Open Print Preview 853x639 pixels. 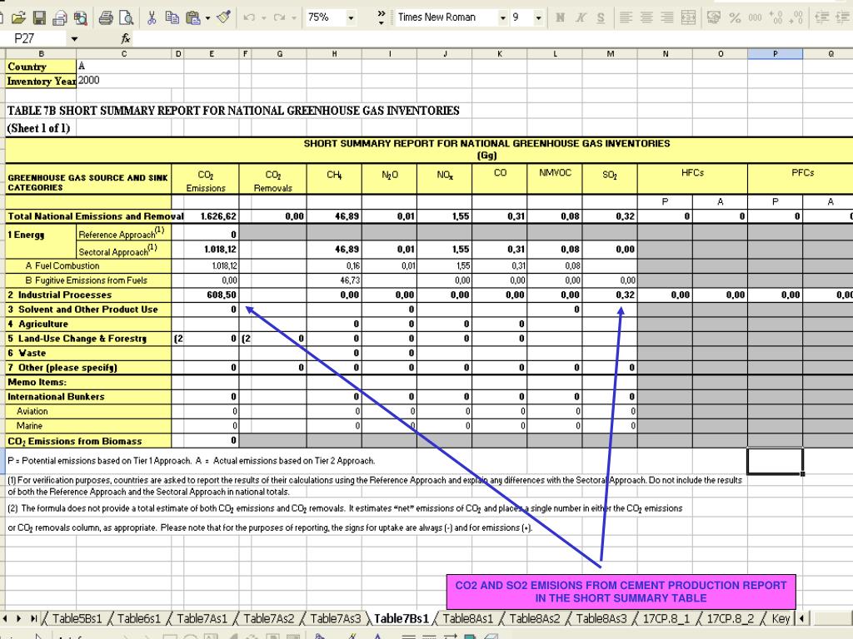[127, 18]
